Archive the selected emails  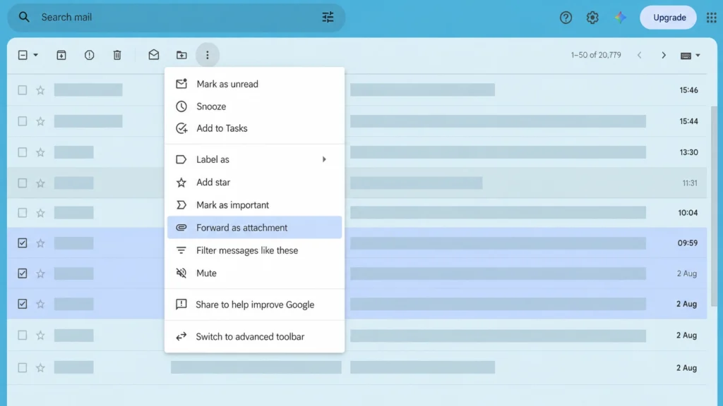point(61,55)
